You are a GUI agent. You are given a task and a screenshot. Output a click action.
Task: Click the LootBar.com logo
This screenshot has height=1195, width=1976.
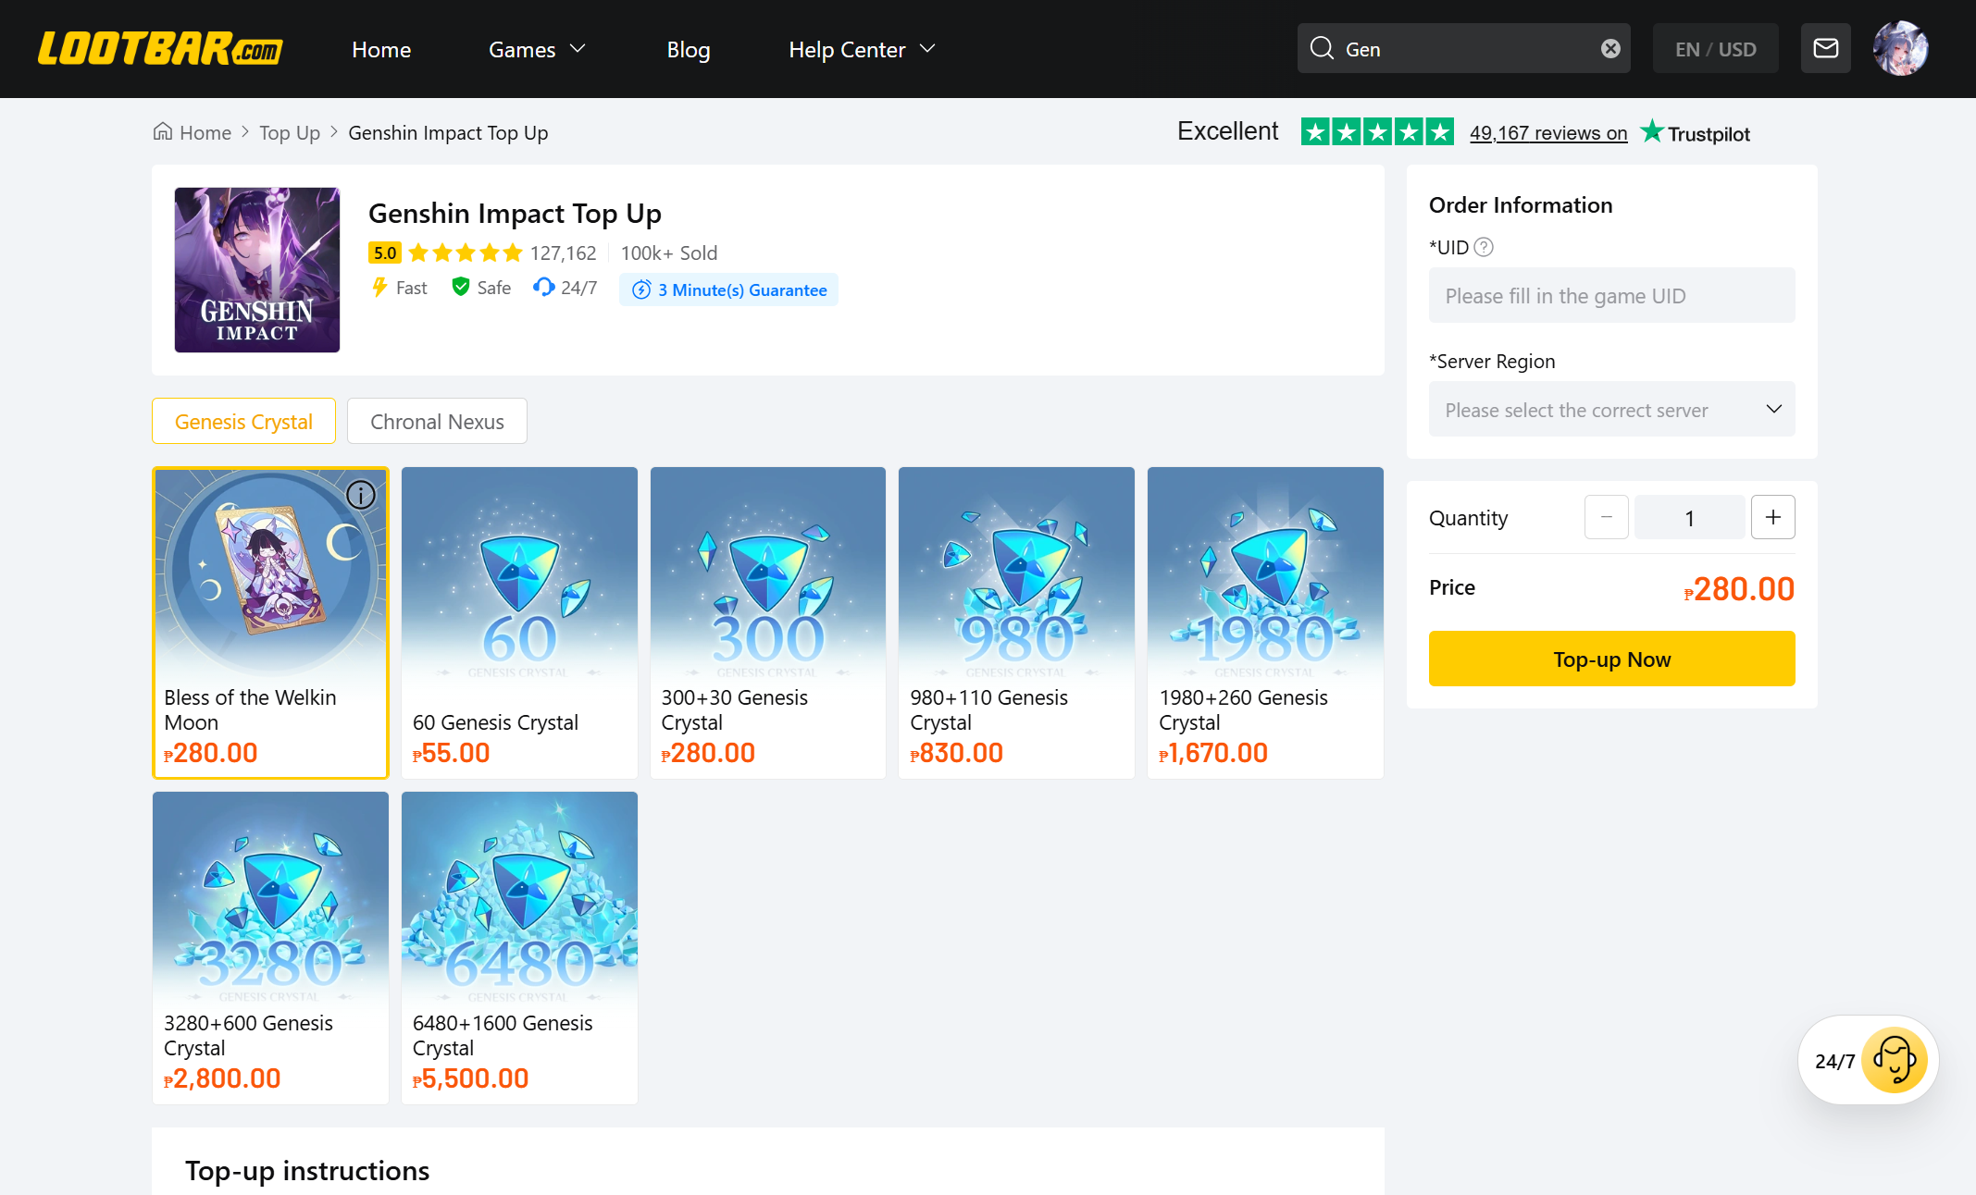tap(160, 49)
